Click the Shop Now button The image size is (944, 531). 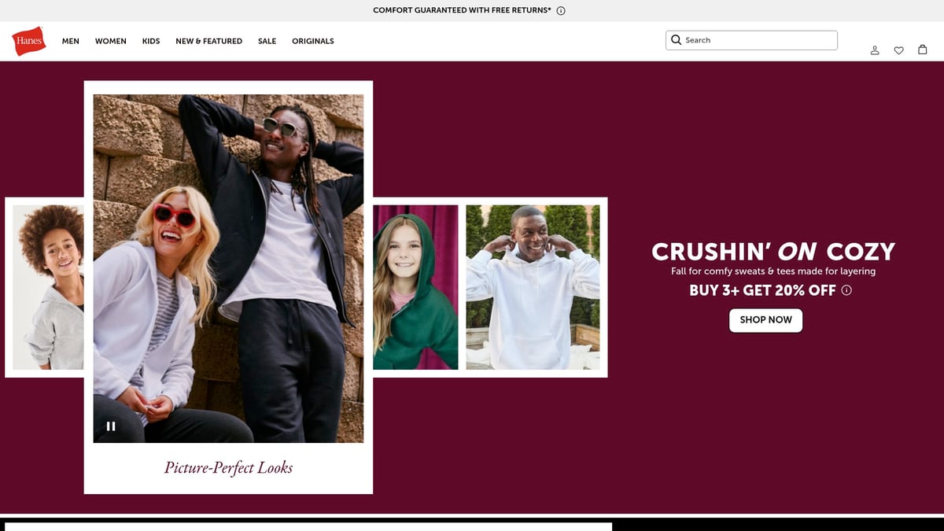click(x=766, y=320)
